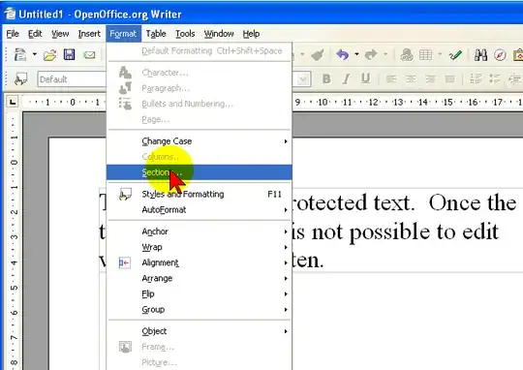Open the New document dropdown arrow
The width and height of the screenshot is (523, 370).
coord(34,54)
